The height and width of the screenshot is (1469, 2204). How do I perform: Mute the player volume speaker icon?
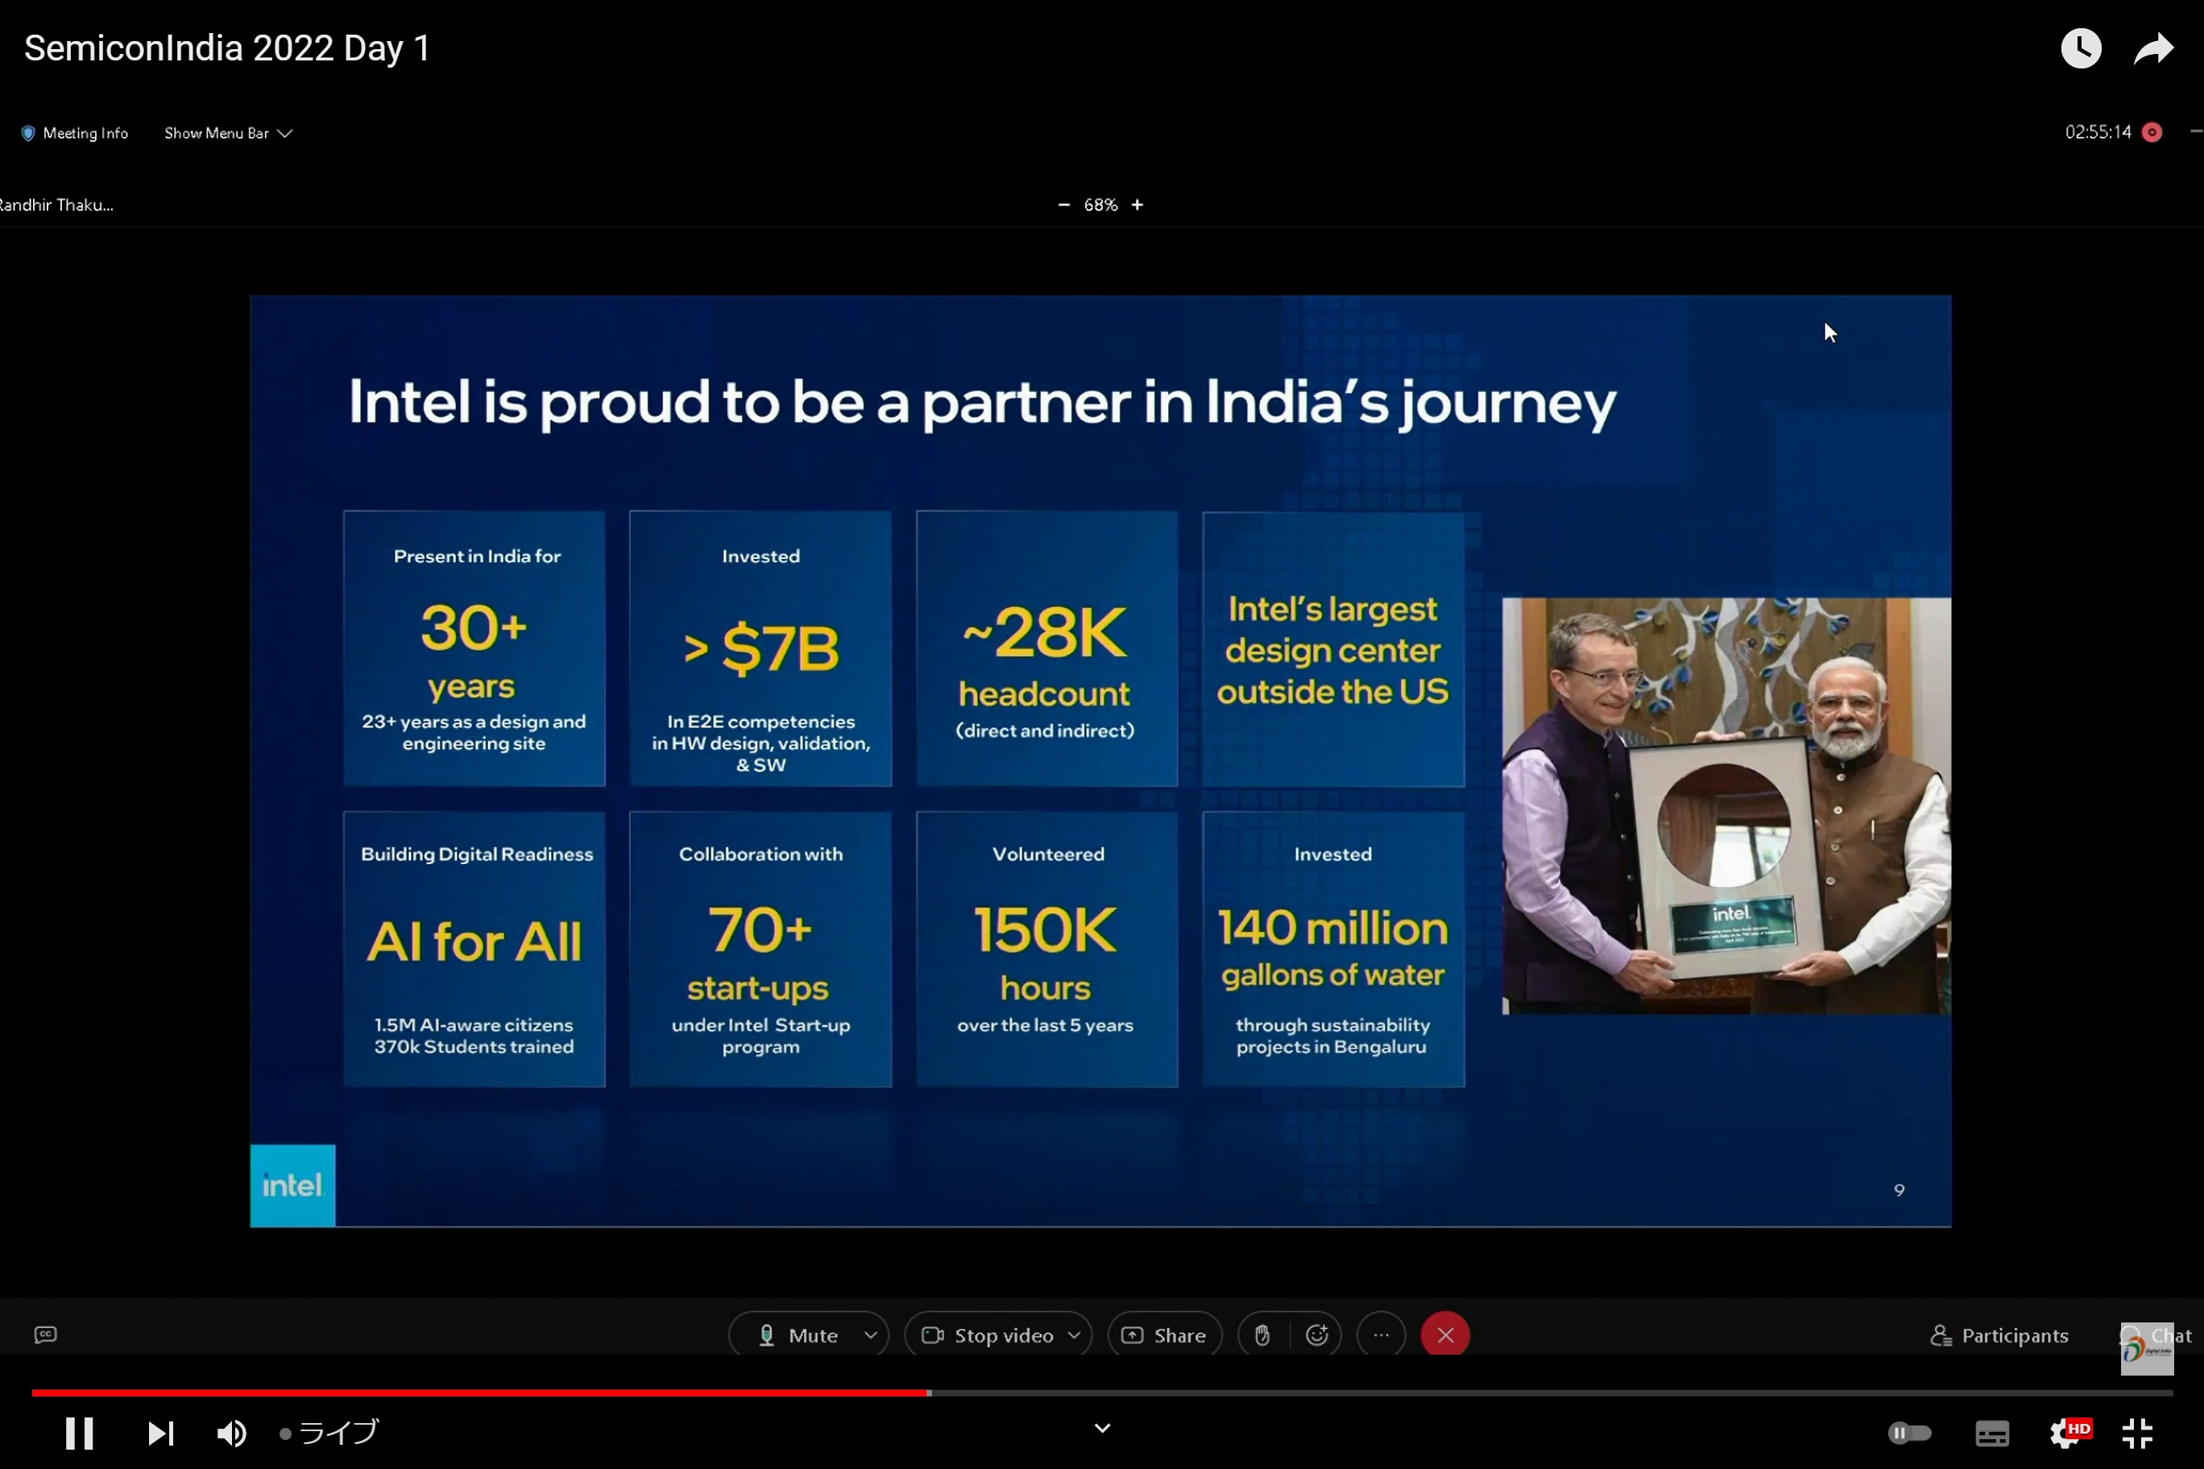(x=230, y=1433)
